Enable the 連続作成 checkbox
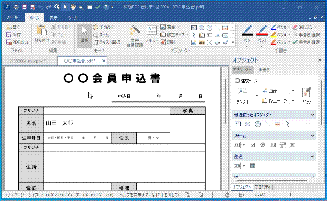The height and width of the screenshot is (201, 327). [x=237, y=81]
